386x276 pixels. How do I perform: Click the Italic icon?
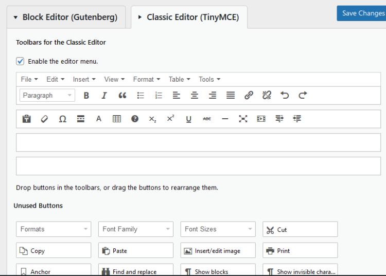pos(104,96)
